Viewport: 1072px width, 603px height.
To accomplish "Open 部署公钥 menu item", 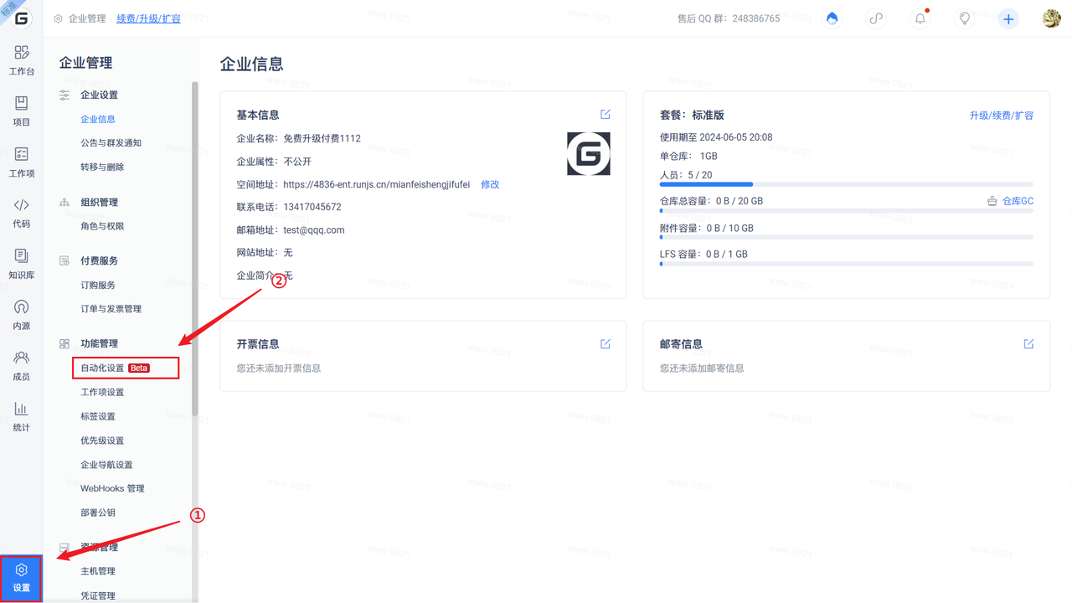I will pyautogui.click(x=98, y=513).
